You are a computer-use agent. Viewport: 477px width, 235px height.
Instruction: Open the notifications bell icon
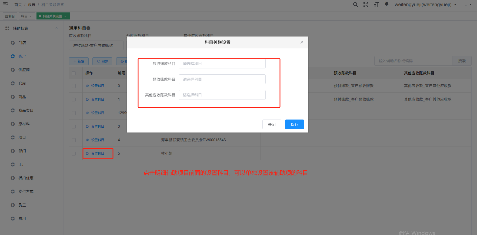387,4
